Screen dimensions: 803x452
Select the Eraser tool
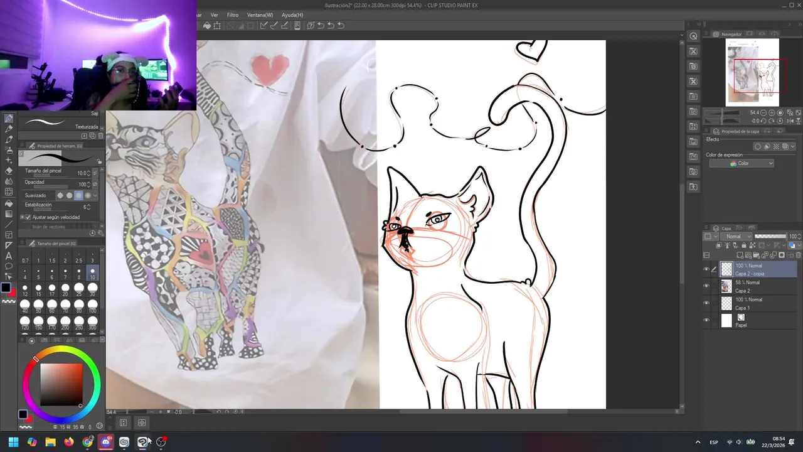click(9, 171)
